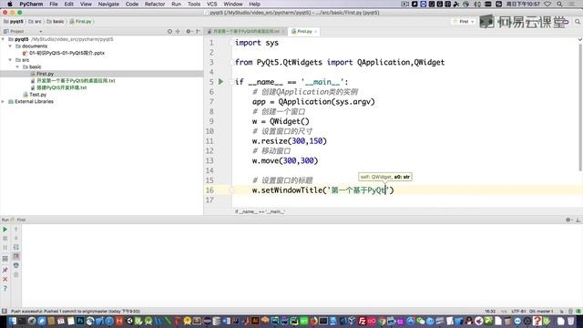Toggle the Soft-wrap icon in Run panel

tap(16, 247)
